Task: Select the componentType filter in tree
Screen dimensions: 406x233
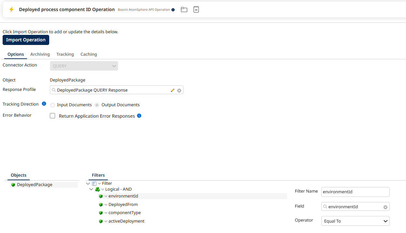Action: pyautogui.click(x=124, y=213)
